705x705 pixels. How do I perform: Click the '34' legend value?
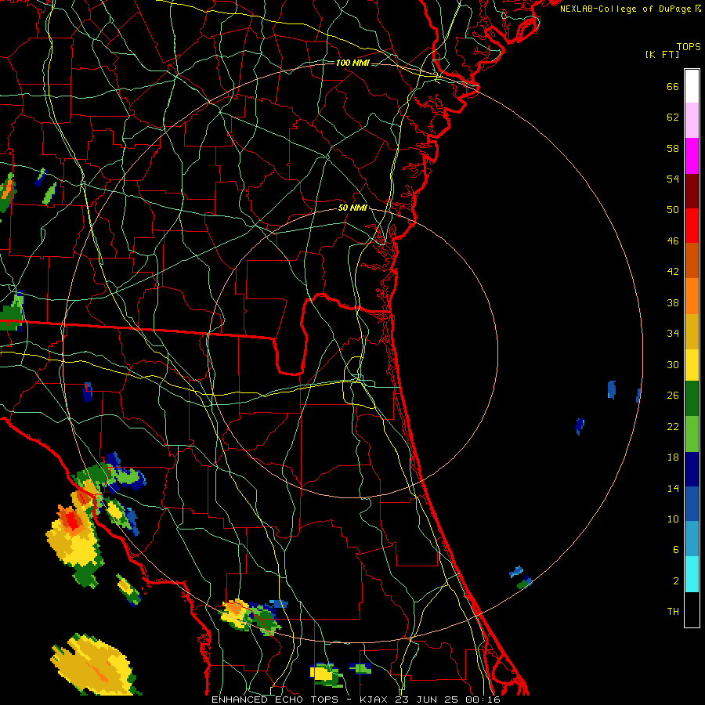(673, 334)
